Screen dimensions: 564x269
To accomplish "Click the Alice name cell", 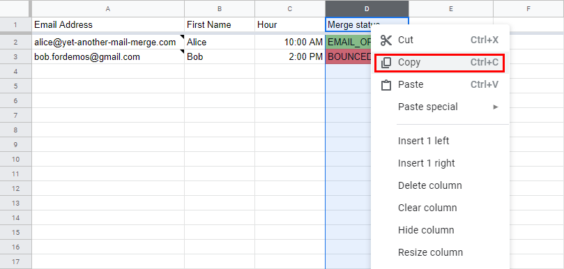I will click(x=220, y=42).
